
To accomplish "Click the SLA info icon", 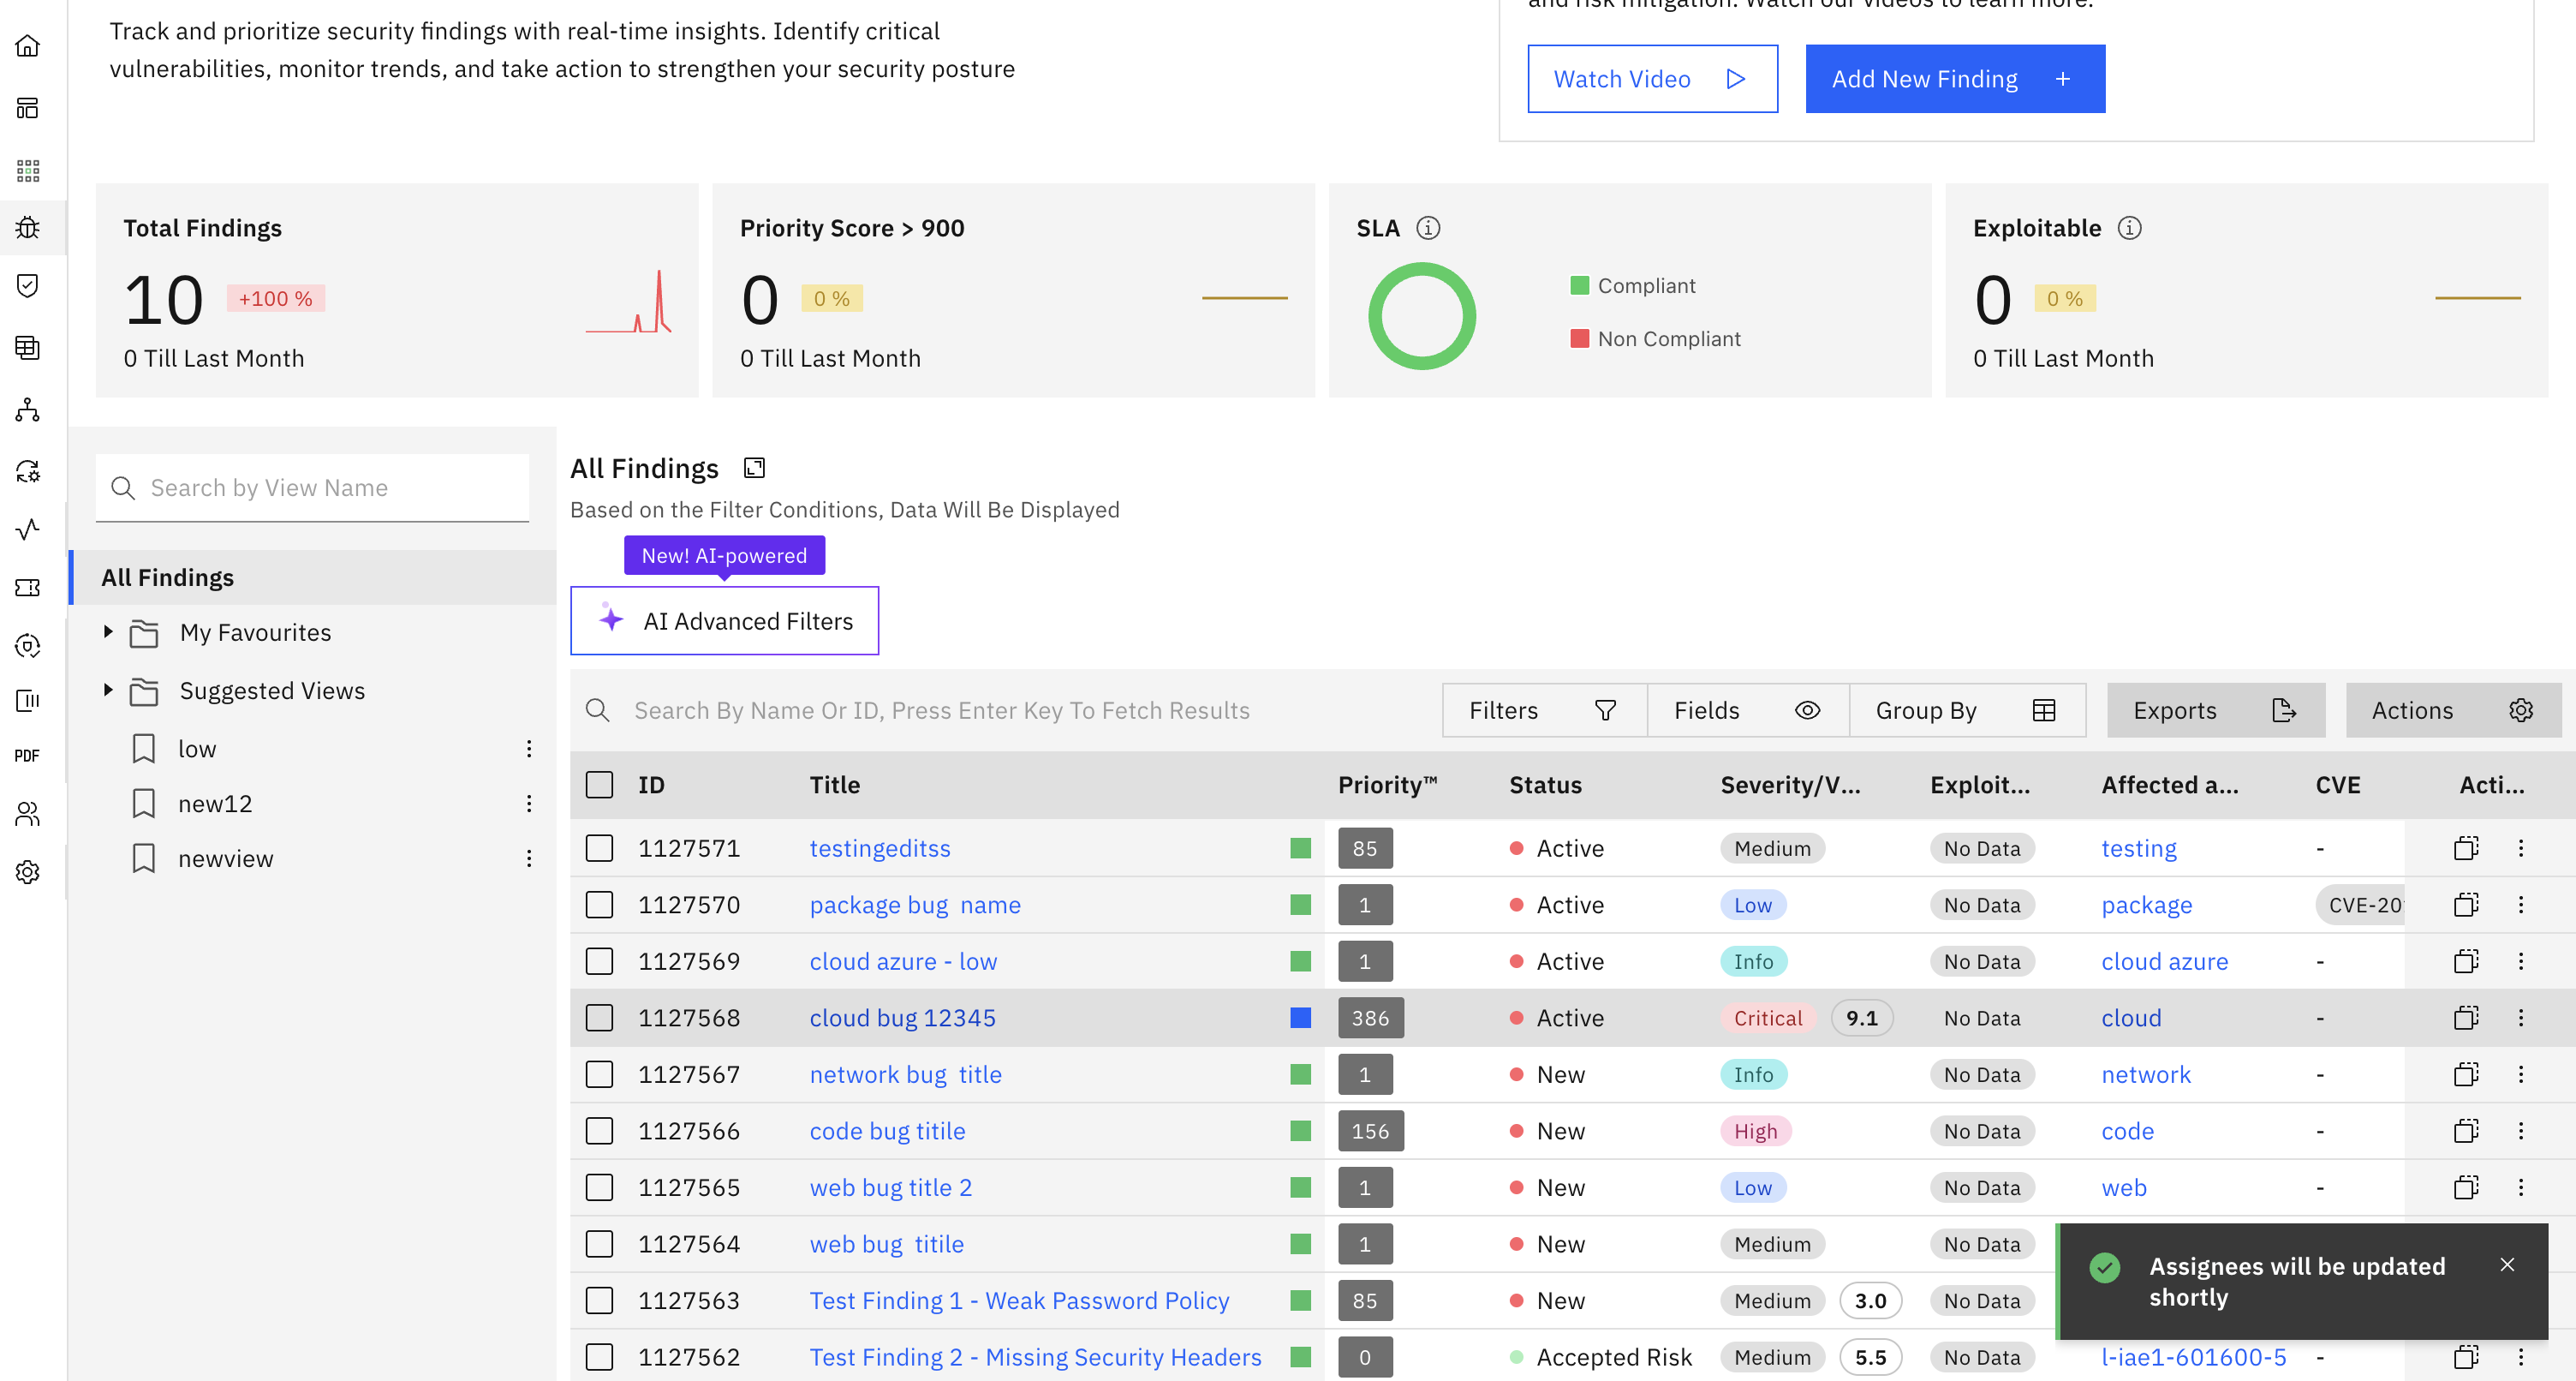I will [1428, 228].
